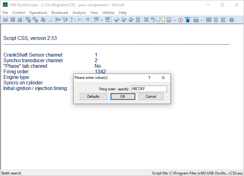This screenshot has height=176, width=244.
Task: Click the USB Oscilloscope app icon in title bar
Action: pyautogui.click(x=5, y=5)
